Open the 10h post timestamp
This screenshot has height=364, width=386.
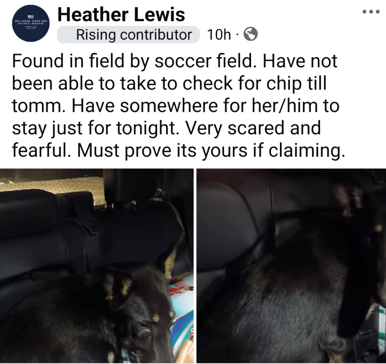tap(219, 34)
